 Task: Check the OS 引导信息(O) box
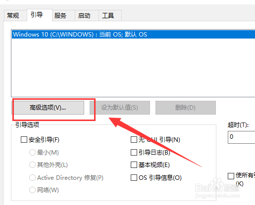(134, 178)
